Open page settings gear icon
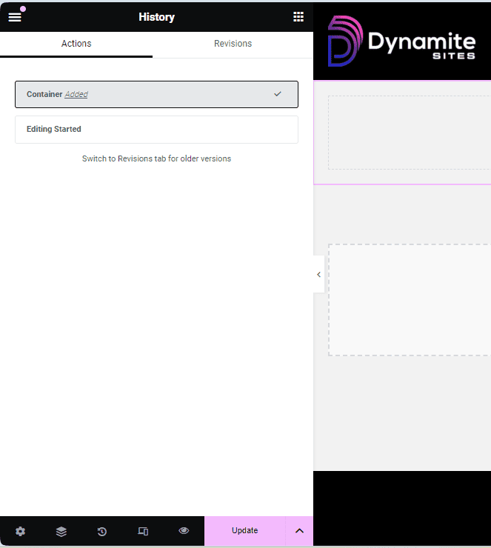The width and height of the screenshot is (491, 548). pyautogui.click(x=20, y=531)
